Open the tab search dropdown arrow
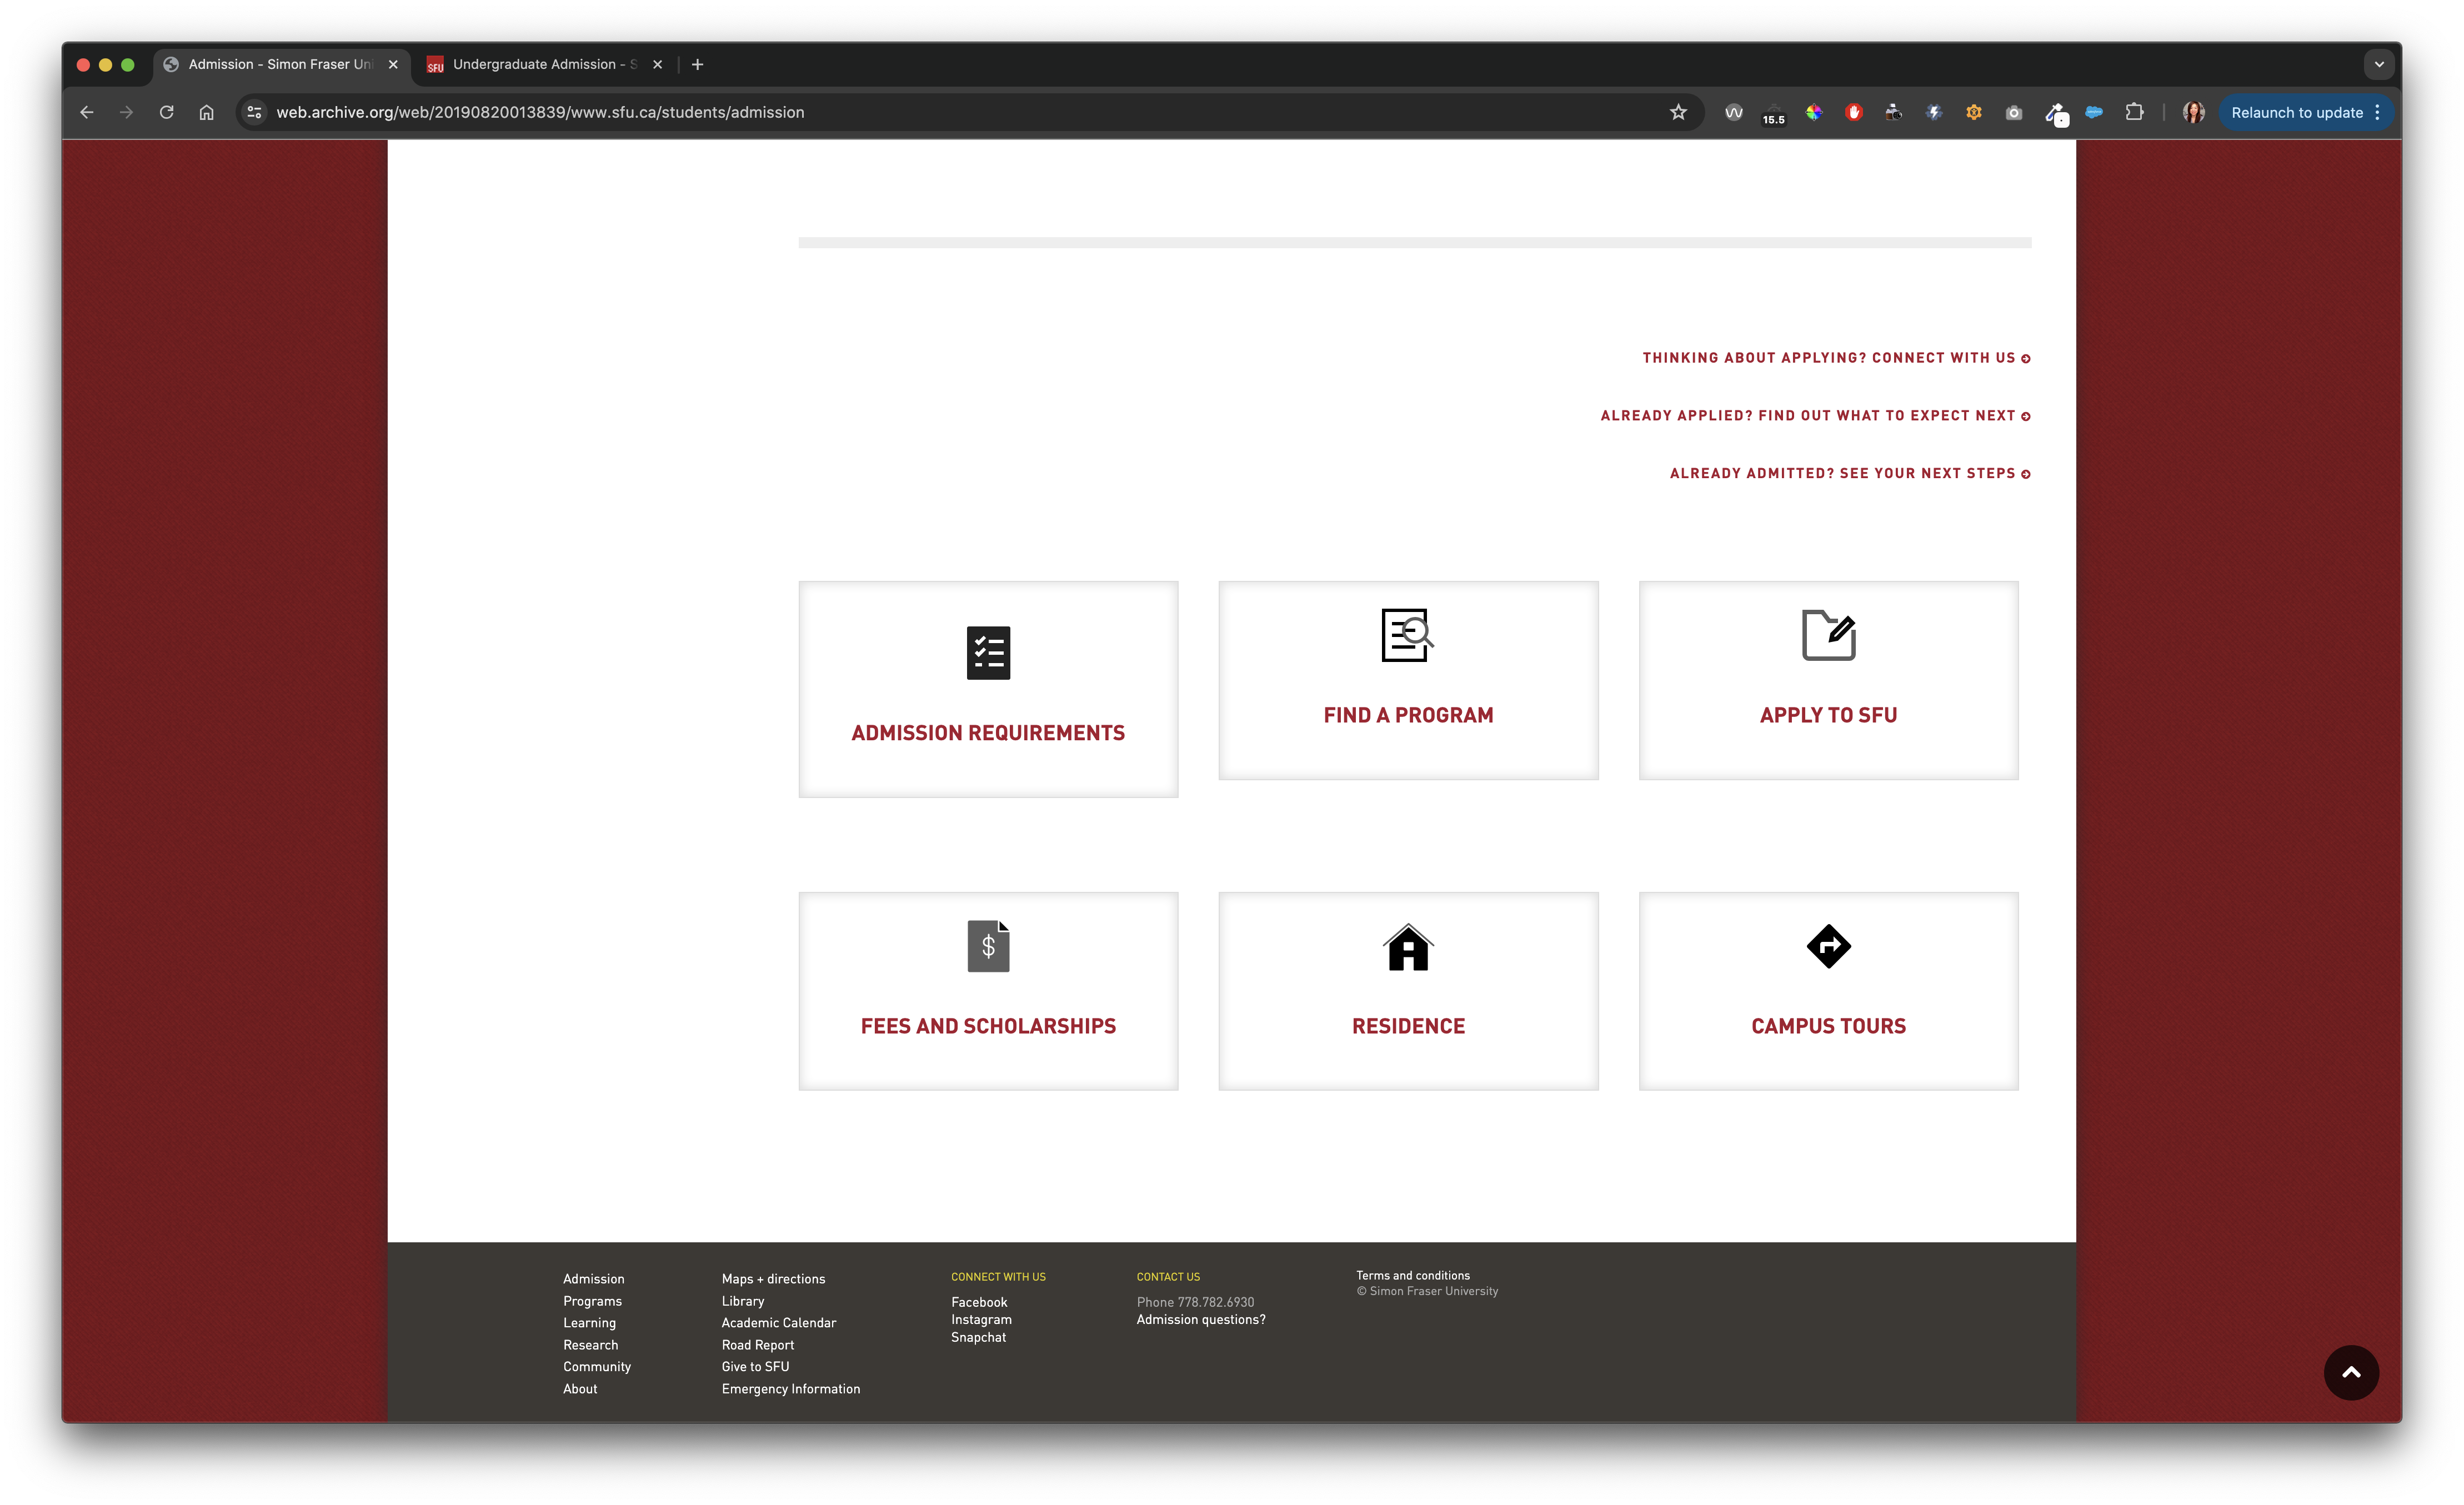 coord(2379,64)
